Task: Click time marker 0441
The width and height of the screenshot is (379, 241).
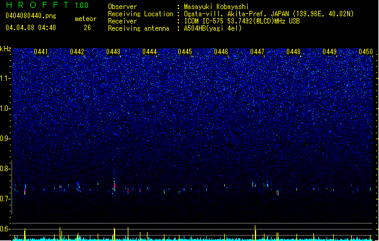Action: coord(41,52)
